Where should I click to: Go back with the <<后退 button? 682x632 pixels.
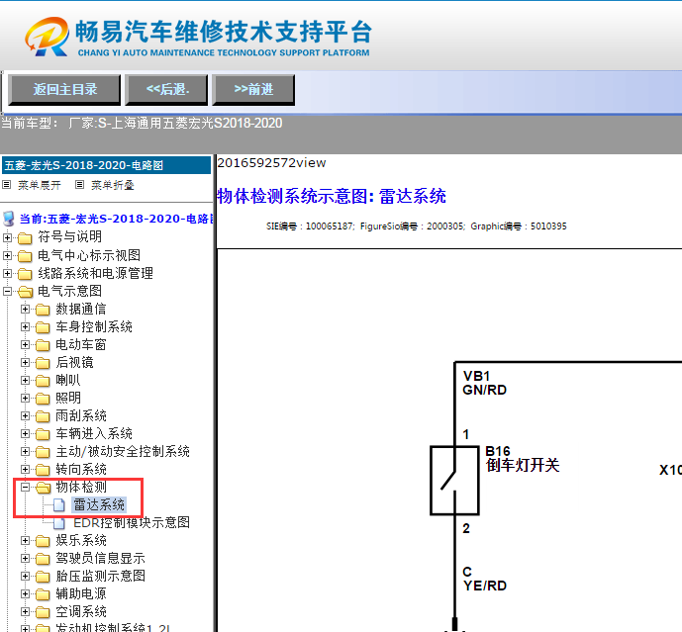tap(166, 90)
